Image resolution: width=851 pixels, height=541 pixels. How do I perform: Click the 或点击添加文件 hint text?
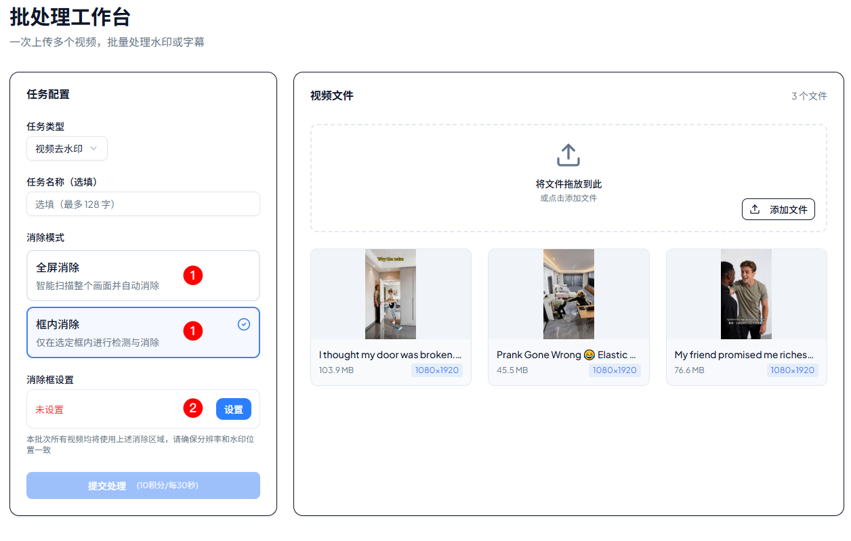pos(568,198)
